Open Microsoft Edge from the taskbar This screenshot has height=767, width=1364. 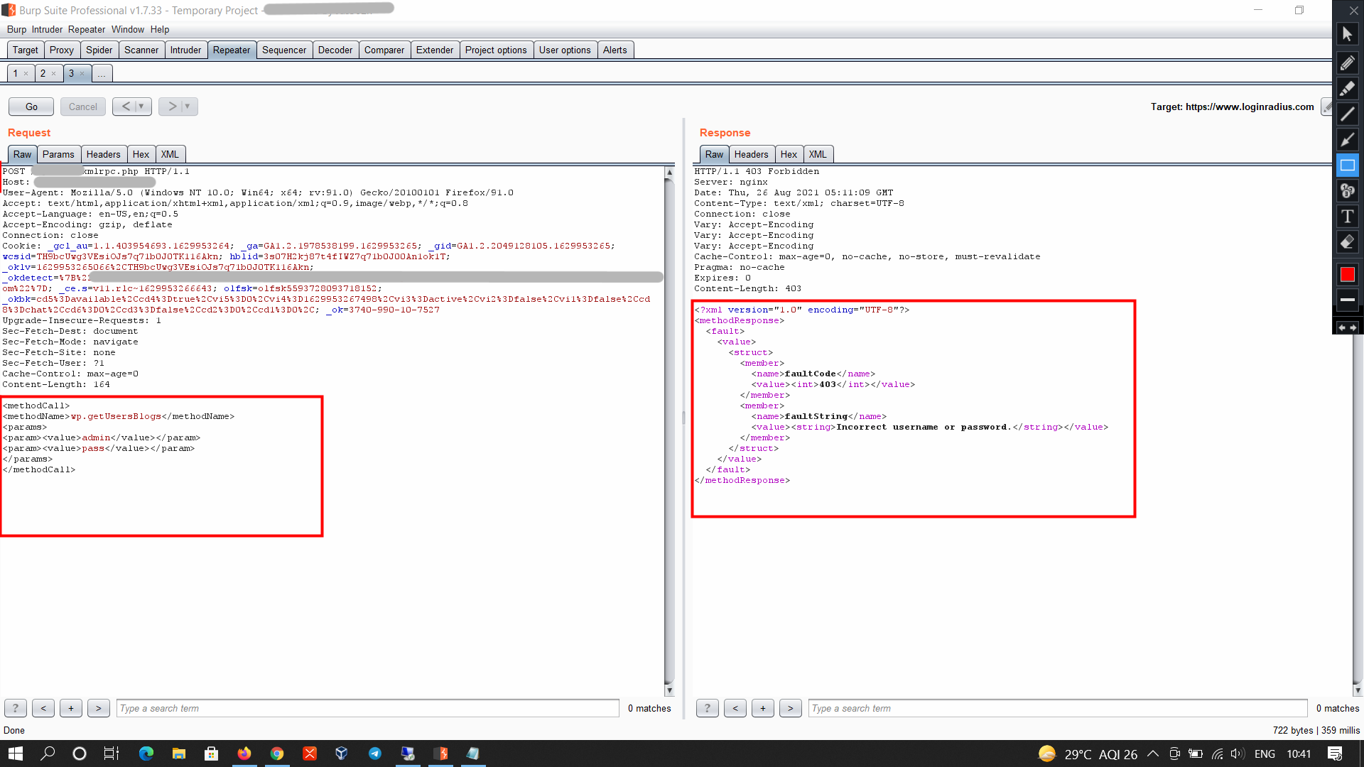tap(146, 754)
